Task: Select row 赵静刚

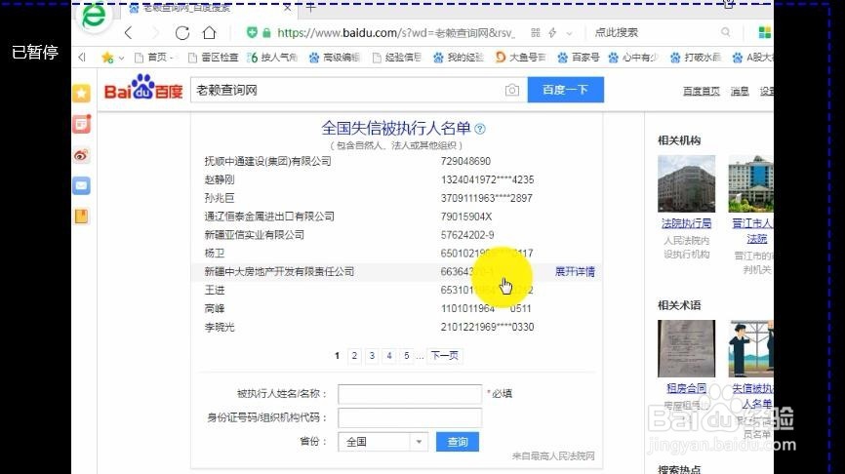Action: coord(396,179)
